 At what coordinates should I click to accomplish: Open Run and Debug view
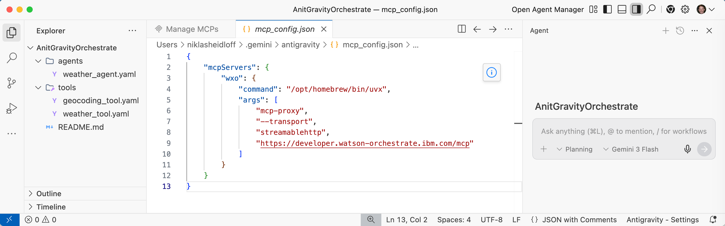(12, 108)
